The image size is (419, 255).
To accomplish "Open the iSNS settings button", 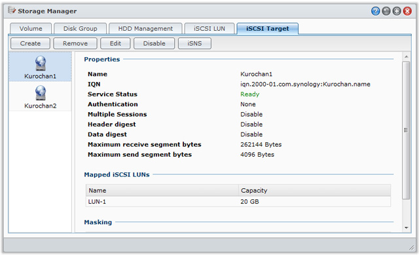I will [x=194, y=43].
